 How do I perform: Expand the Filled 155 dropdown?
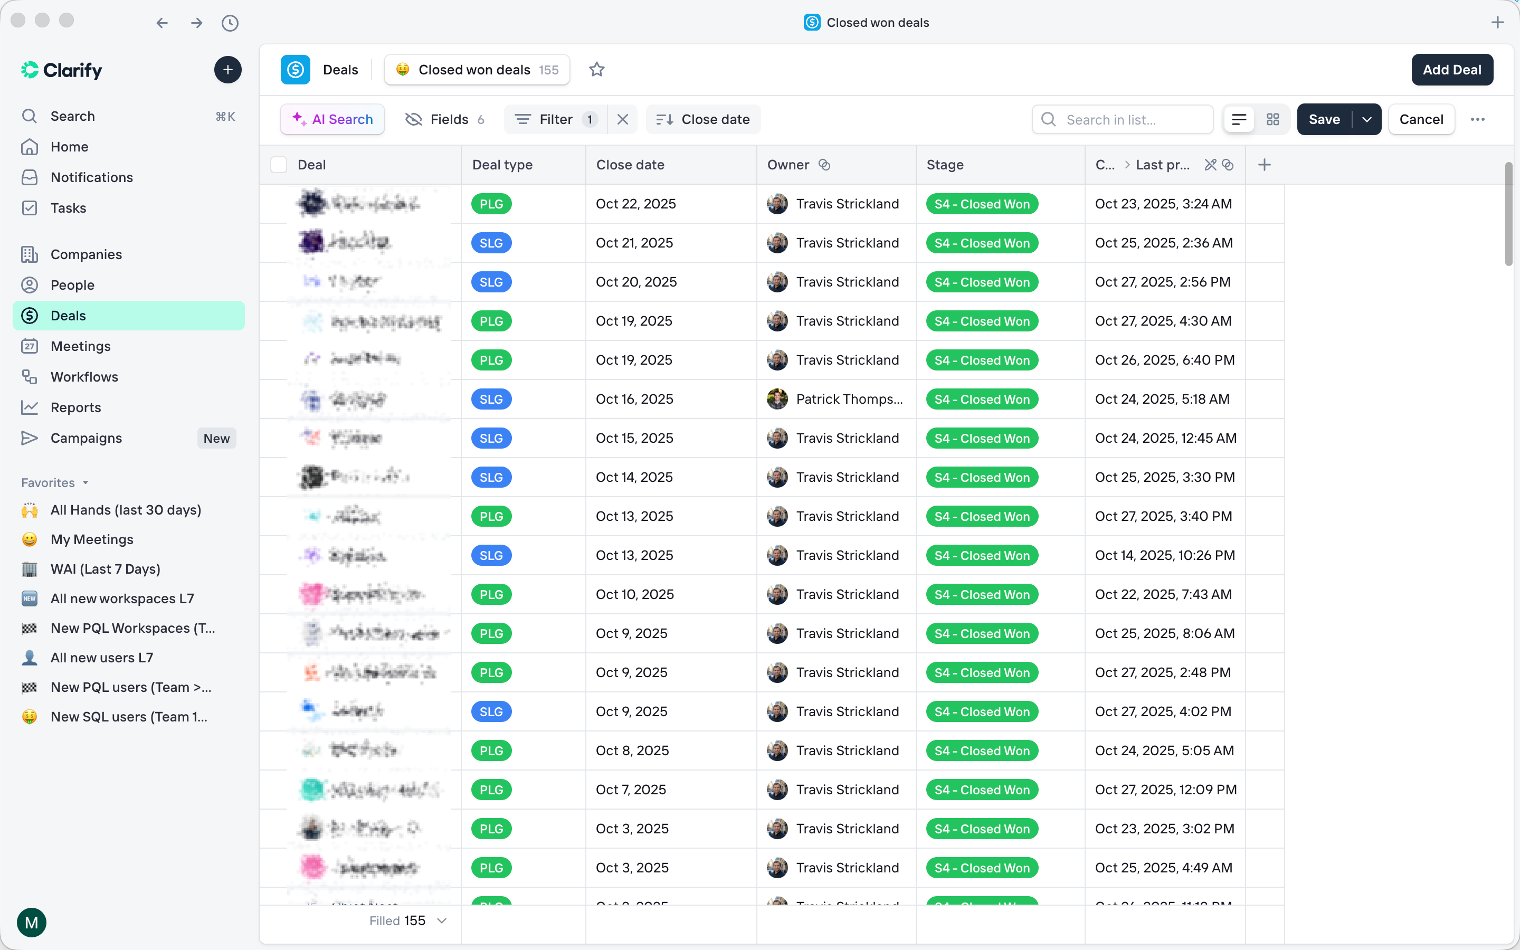click(x=442, y=920)
